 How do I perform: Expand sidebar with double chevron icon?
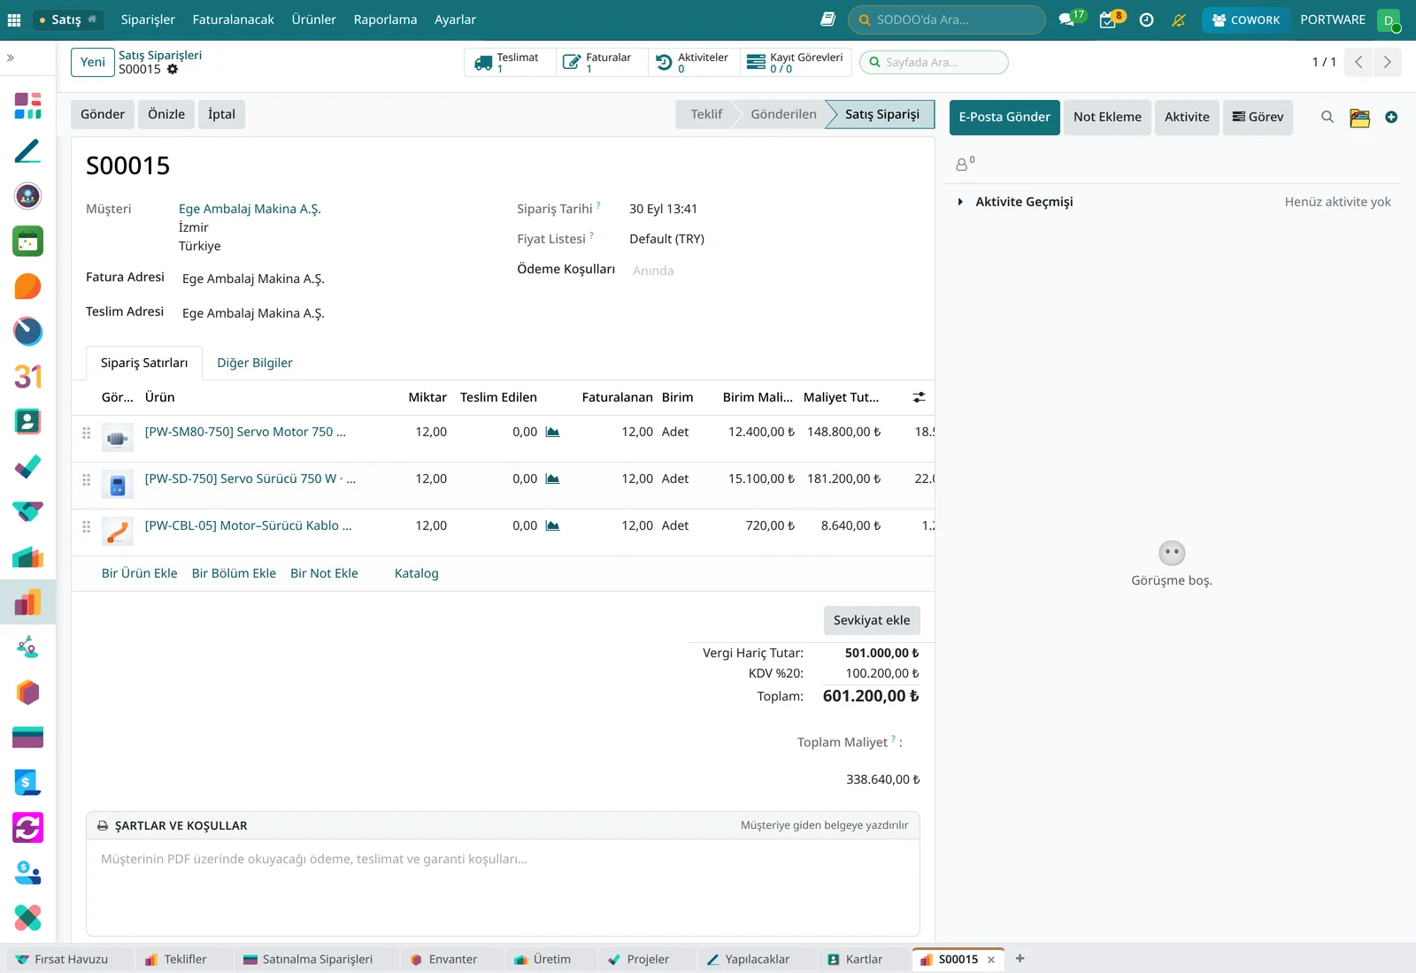pos(11,58)
